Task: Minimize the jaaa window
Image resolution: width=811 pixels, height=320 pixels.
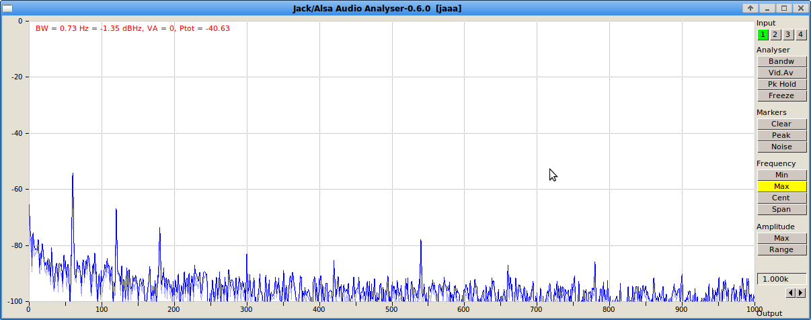Action: coord(767,8)
